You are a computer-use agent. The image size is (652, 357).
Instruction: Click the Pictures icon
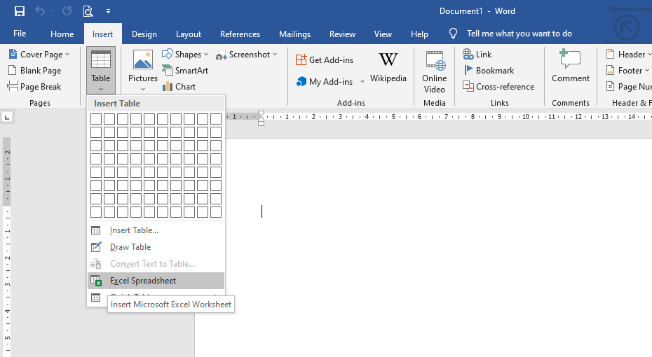(x=142, y=60)
